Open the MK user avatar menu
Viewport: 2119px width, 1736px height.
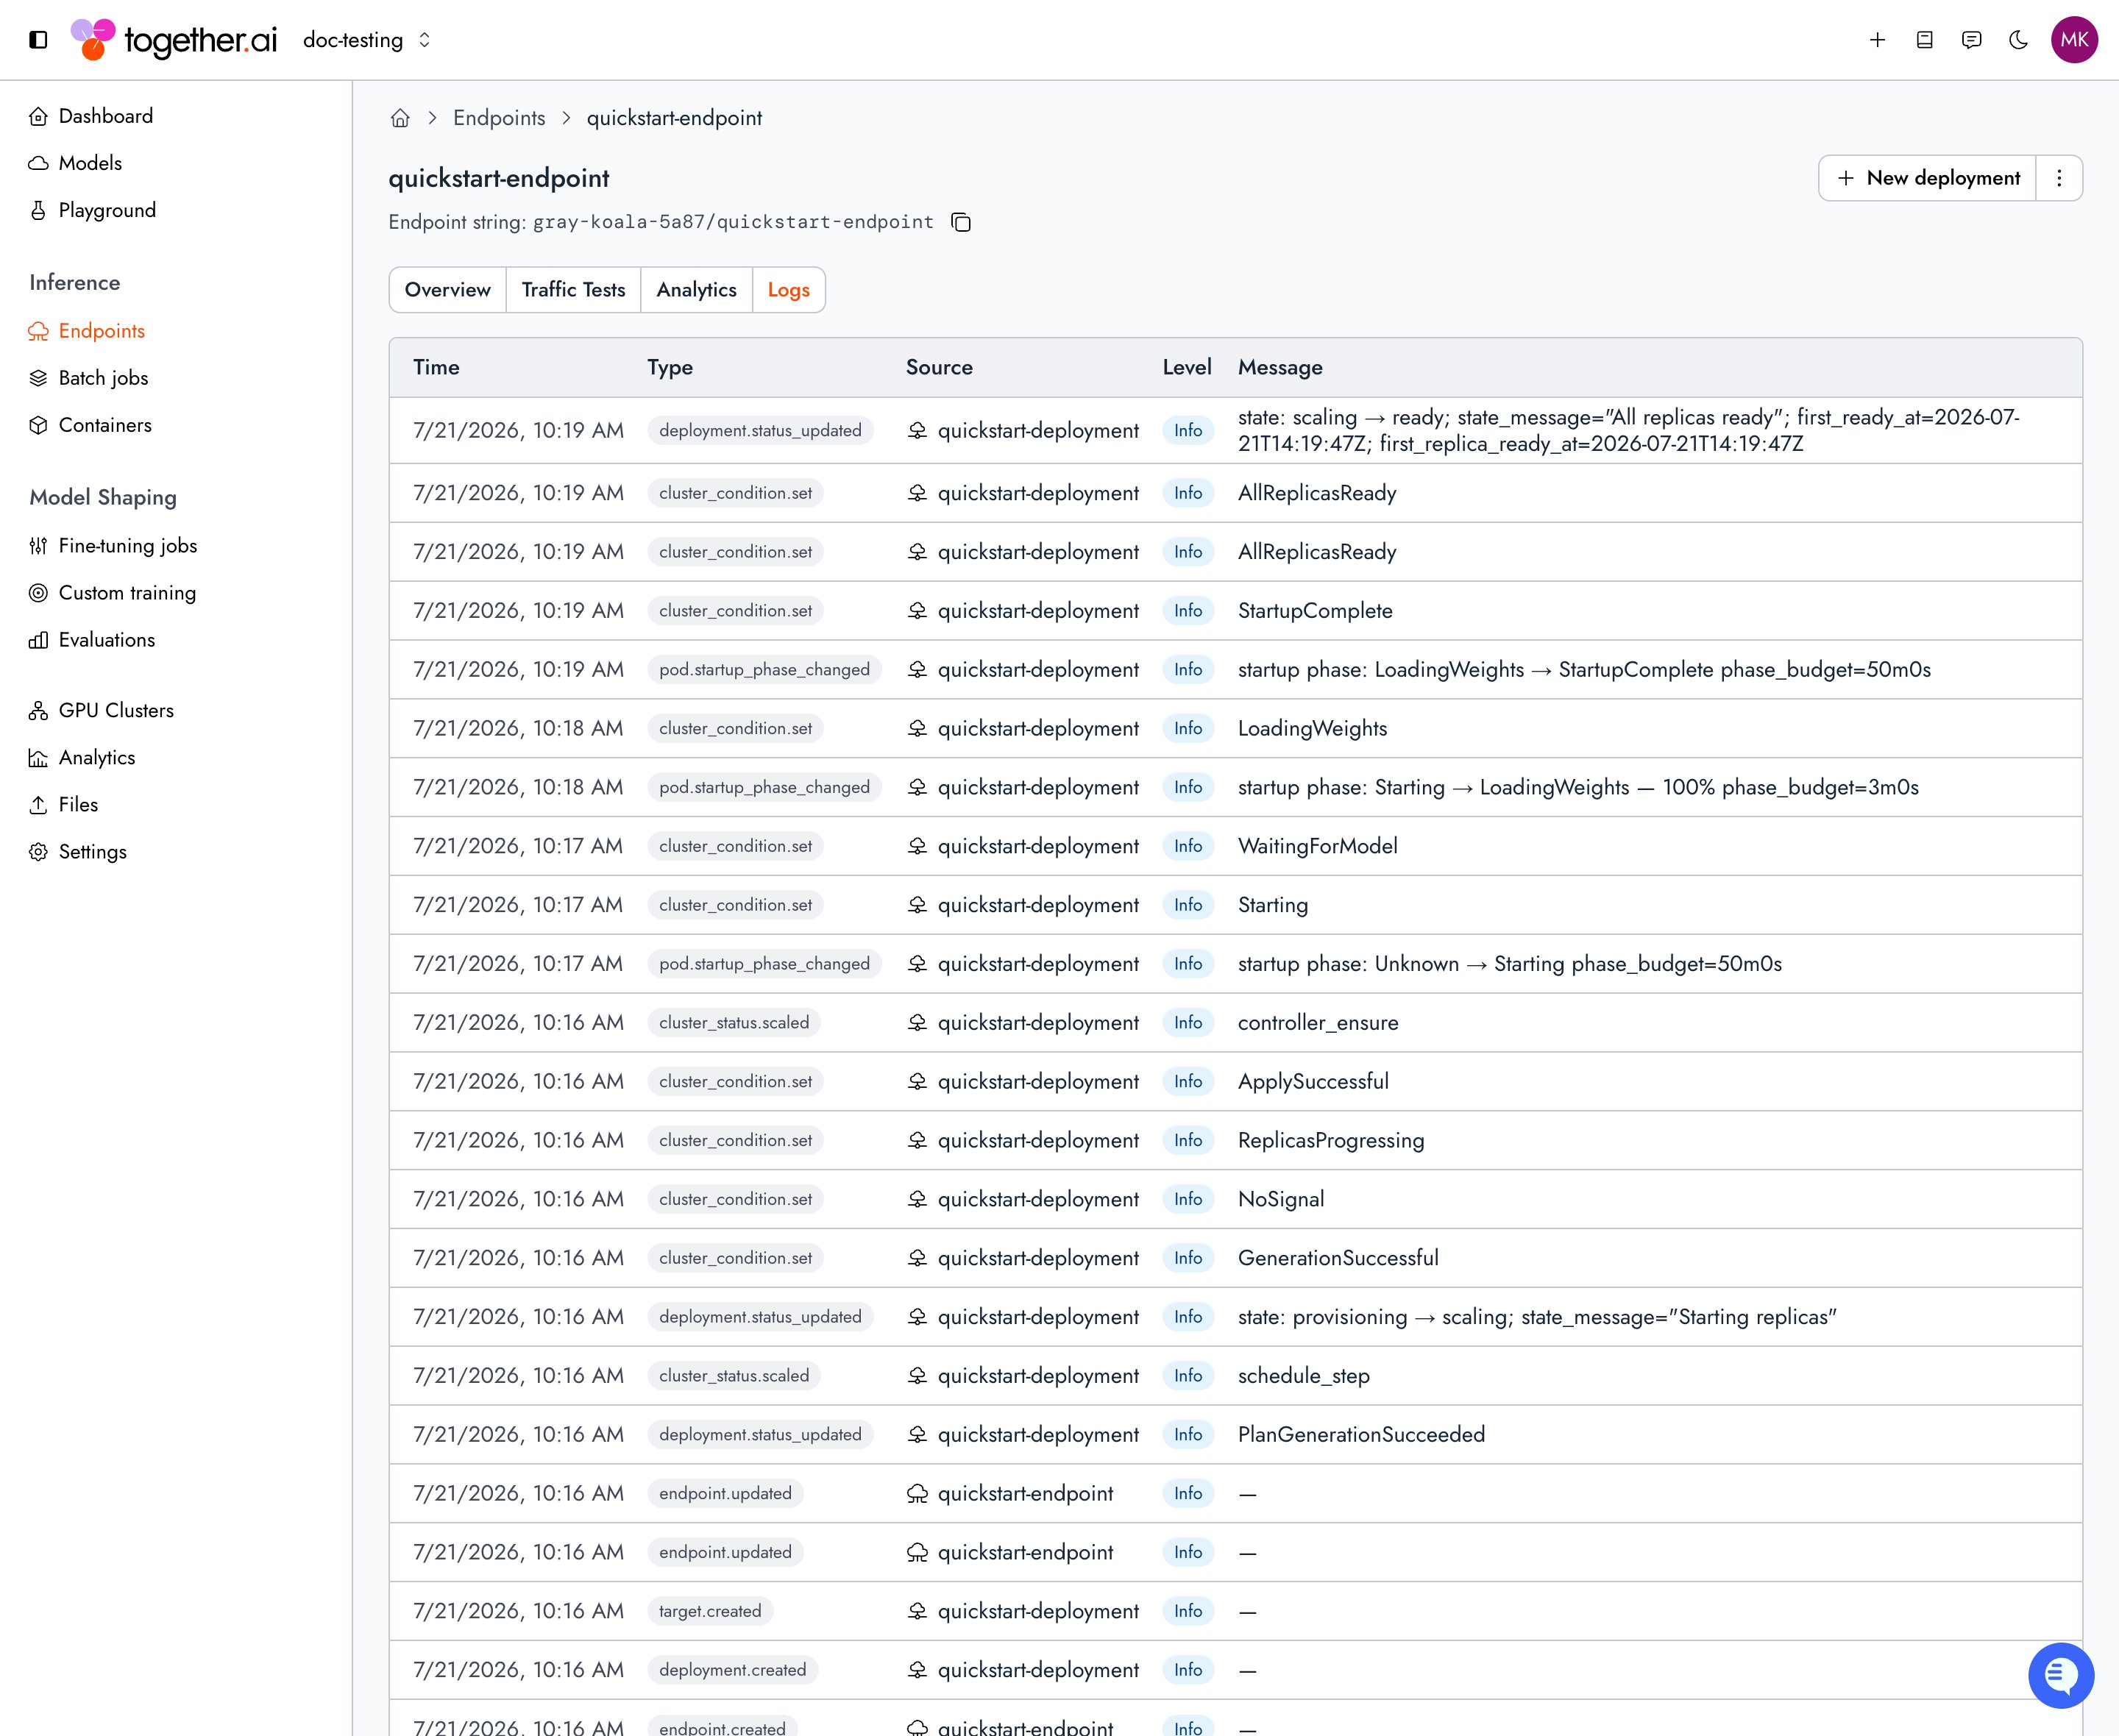tap(2074, 40)
